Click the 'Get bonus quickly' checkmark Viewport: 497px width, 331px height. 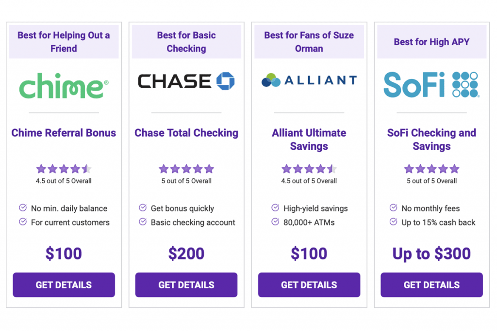pos(143,208)
